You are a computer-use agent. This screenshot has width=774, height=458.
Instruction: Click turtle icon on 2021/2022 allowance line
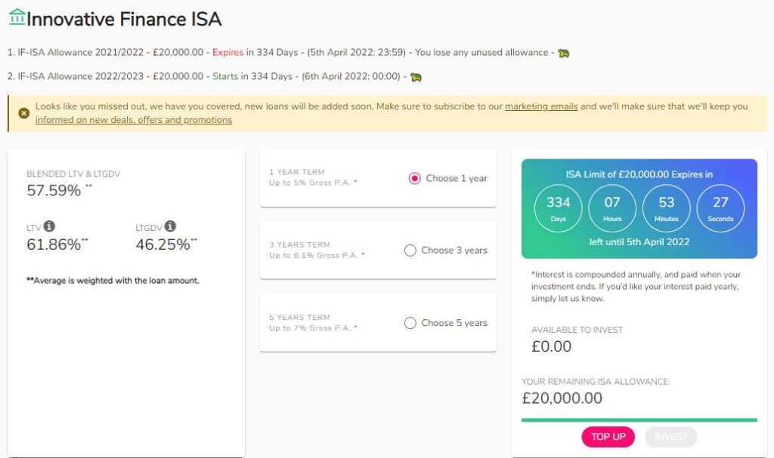pyautogui.click(x=563, y=54)
